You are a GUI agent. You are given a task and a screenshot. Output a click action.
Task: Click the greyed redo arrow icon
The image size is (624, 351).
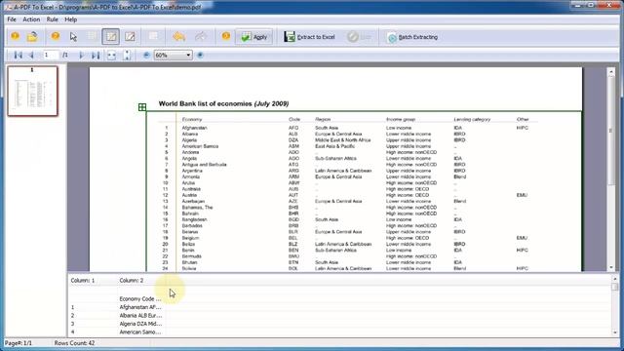click(x=201, y=37)
